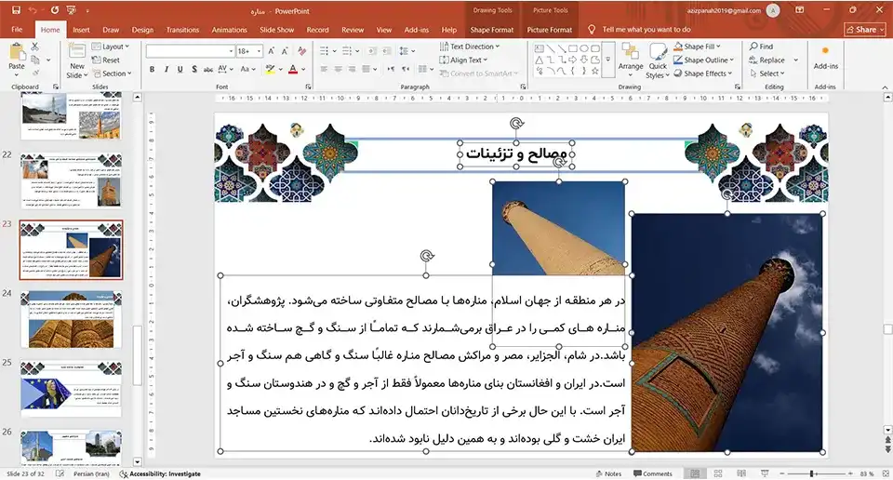Image resolution: width=893 pixels, height=480 pixels.
Task: Start Slide Show from status bar icon
Action: (x=765, y=473)
